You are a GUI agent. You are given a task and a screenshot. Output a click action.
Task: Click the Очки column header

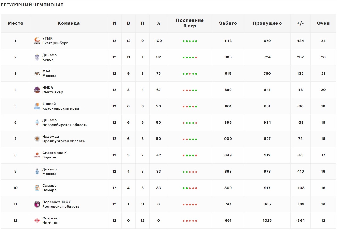point(323,23)
